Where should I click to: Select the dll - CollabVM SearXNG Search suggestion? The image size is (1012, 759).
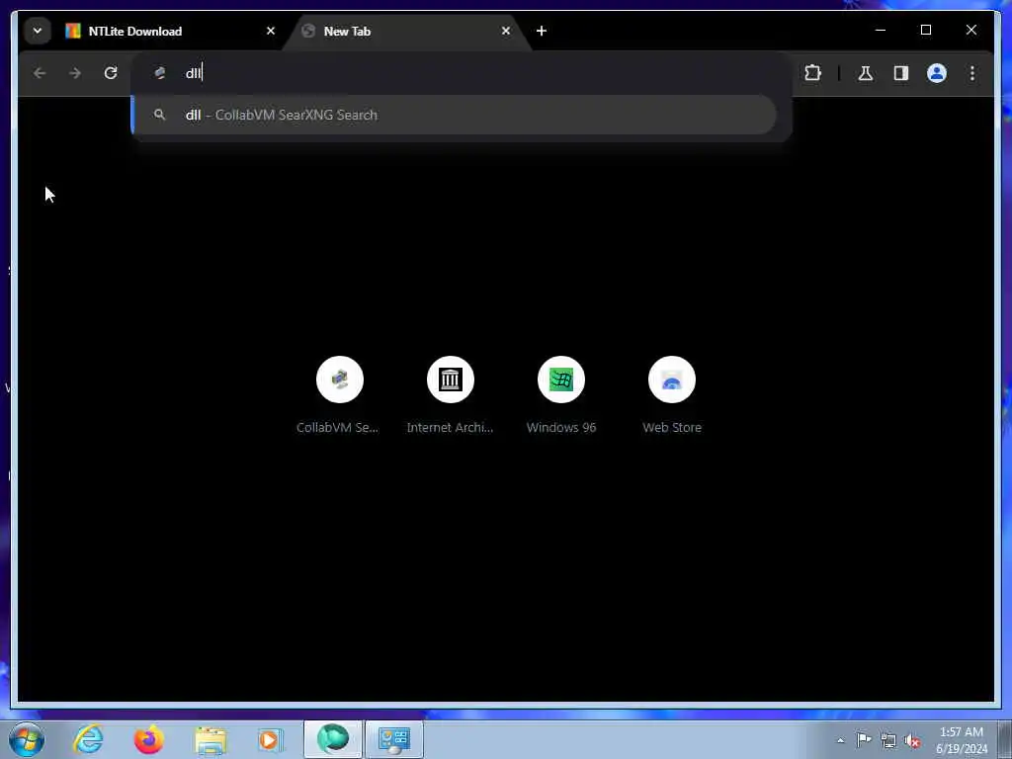tap(455, 115)
